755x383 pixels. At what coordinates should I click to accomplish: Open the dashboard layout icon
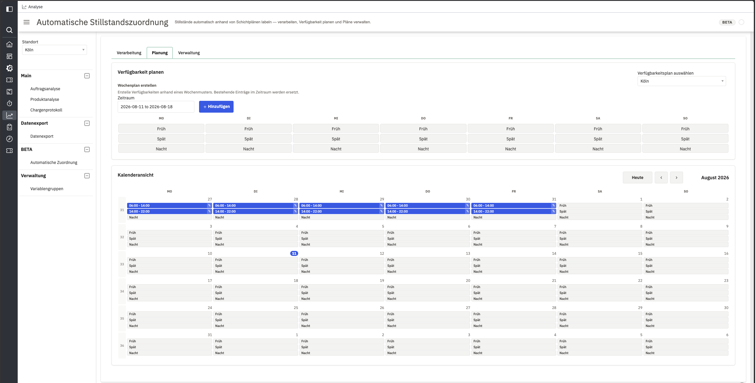point(9,56)
